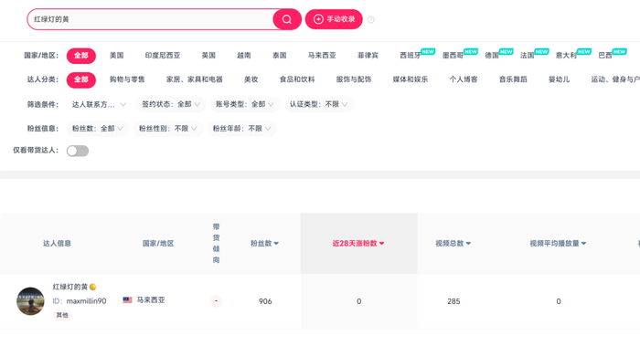Filter by country 墨西哥
Image resolution: width=640 pixels, height=346 pixels.
click(x=453, y=56)
